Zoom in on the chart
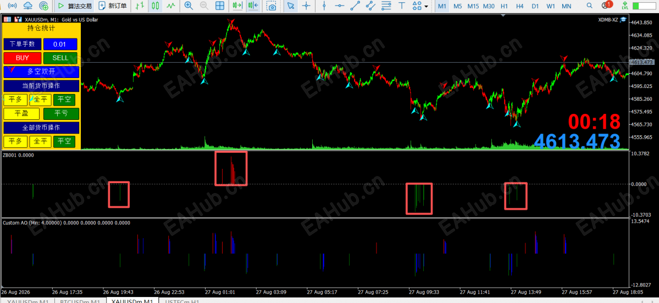Screen dimensions: 659x303 (x=189, y=6)
